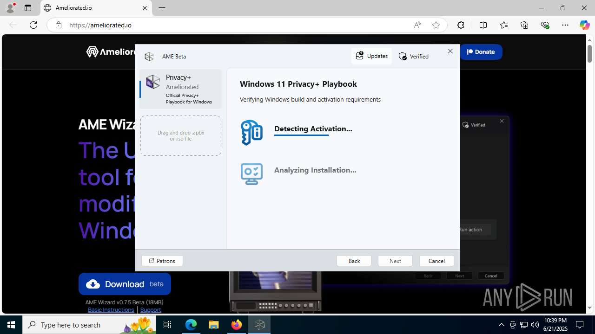Click the Detecting Activation progress bar
This screenshot has width=595, height=334.
pos(301,135)
